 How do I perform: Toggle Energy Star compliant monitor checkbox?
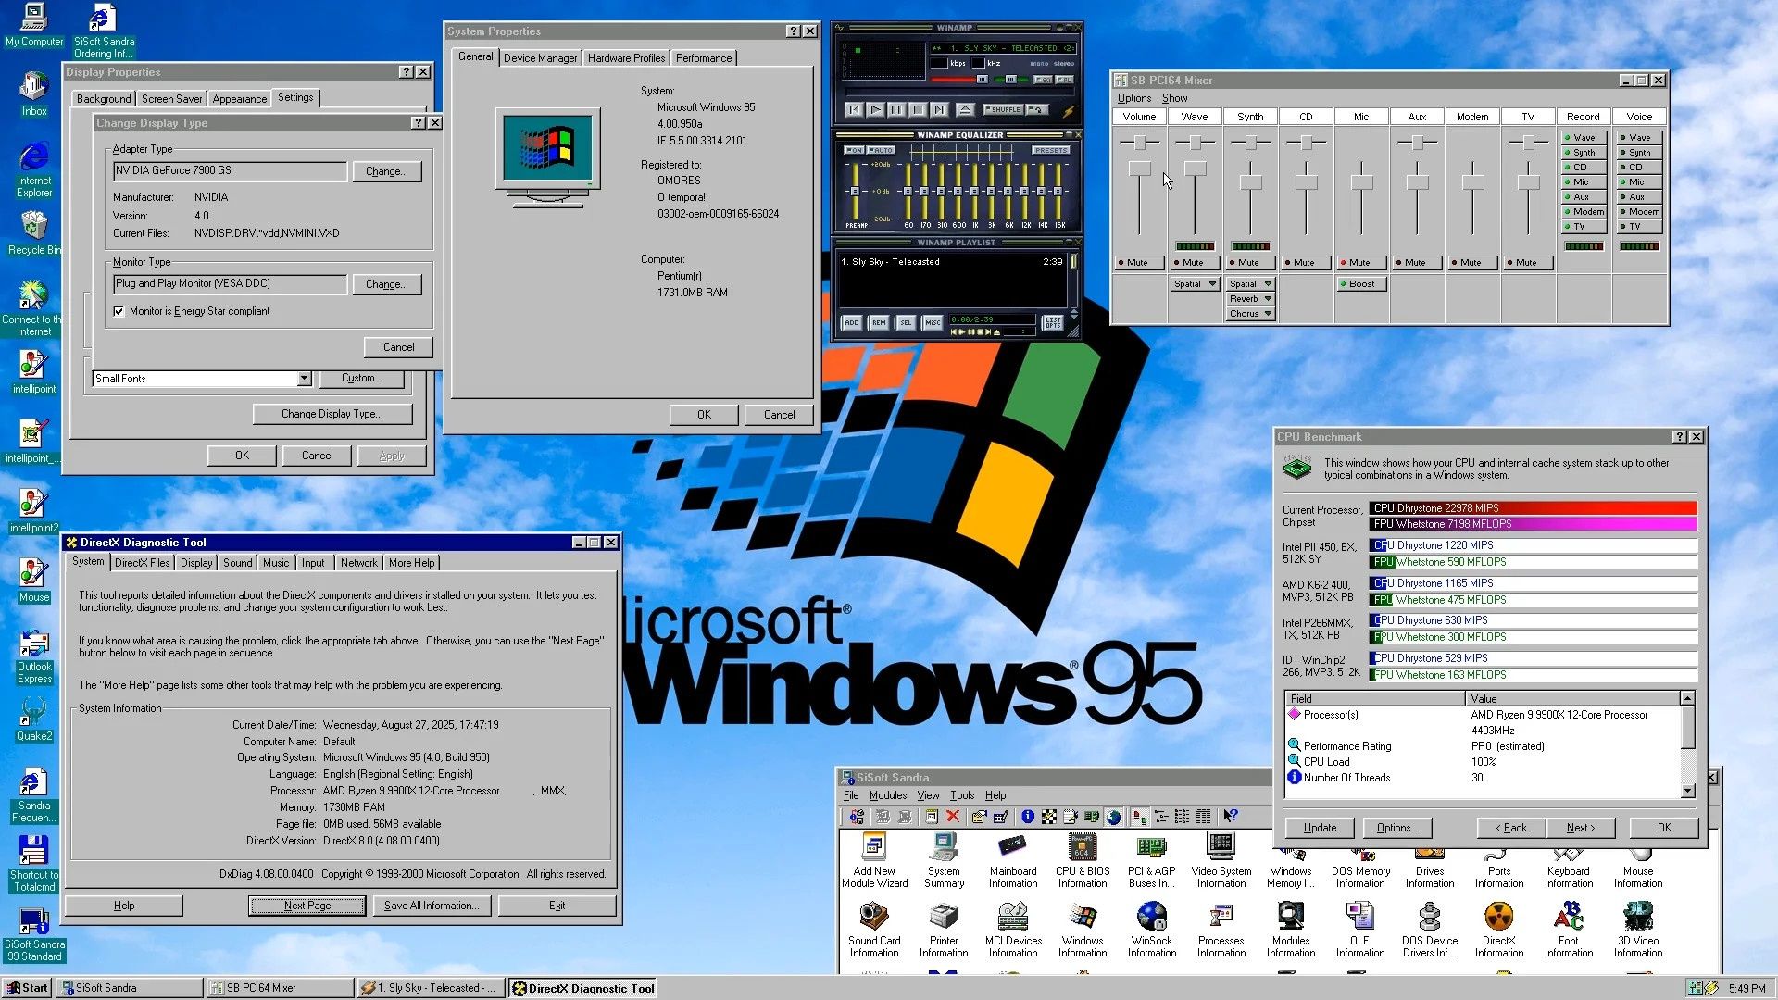119,311
